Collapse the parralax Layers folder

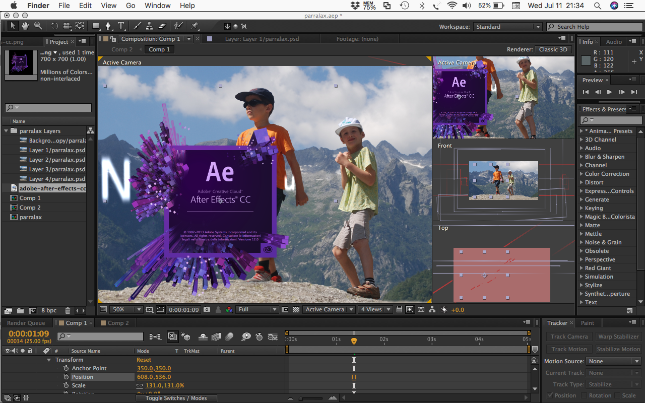(x=7, y=131)
